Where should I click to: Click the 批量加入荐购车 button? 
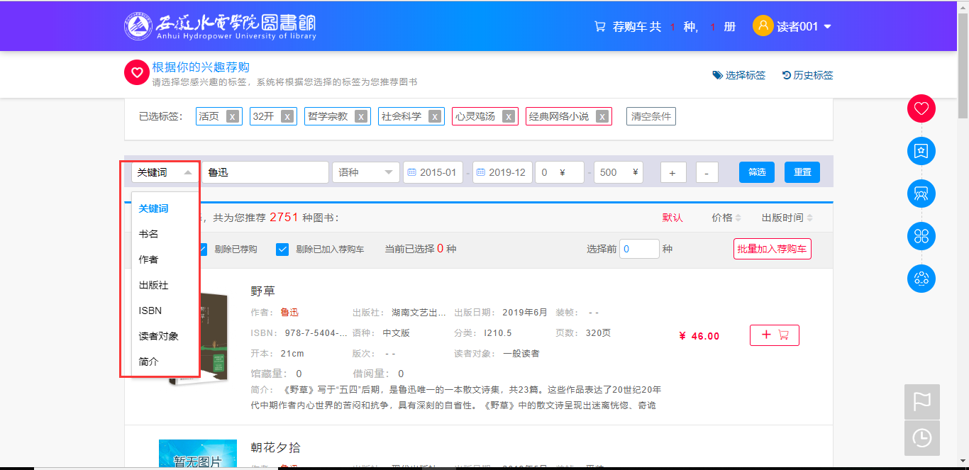[772, 249]
